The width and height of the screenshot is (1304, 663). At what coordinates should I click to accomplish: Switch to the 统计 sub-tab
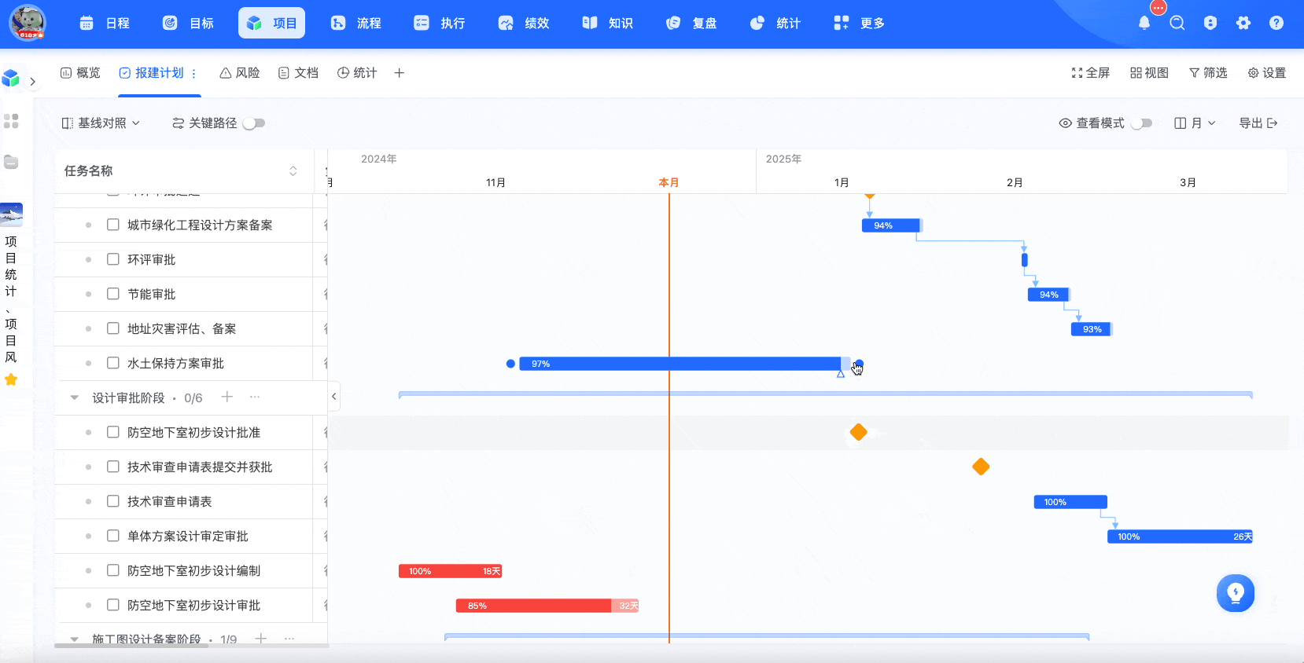pos(357,73)
